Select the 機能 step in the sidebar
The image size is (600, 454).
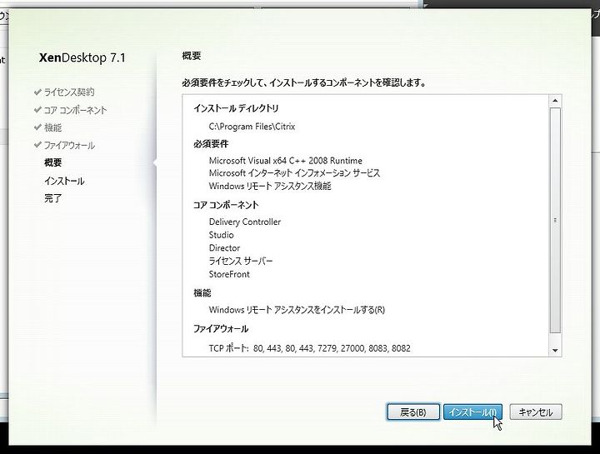coord(52,127)
